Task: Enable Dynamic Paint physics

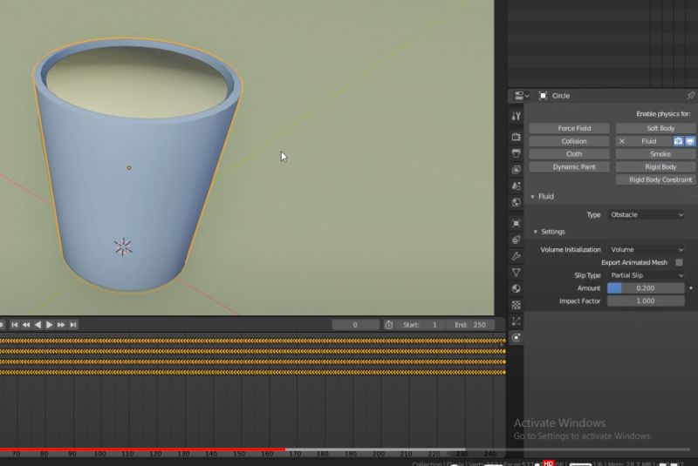Action: 569,167
